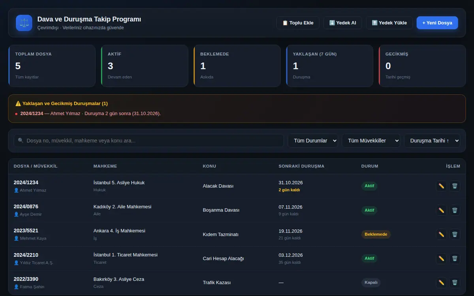Viewport: 474px width, 296px height.
Task: Click the Gecikmiş stat card
Action: tap(422, 66)
